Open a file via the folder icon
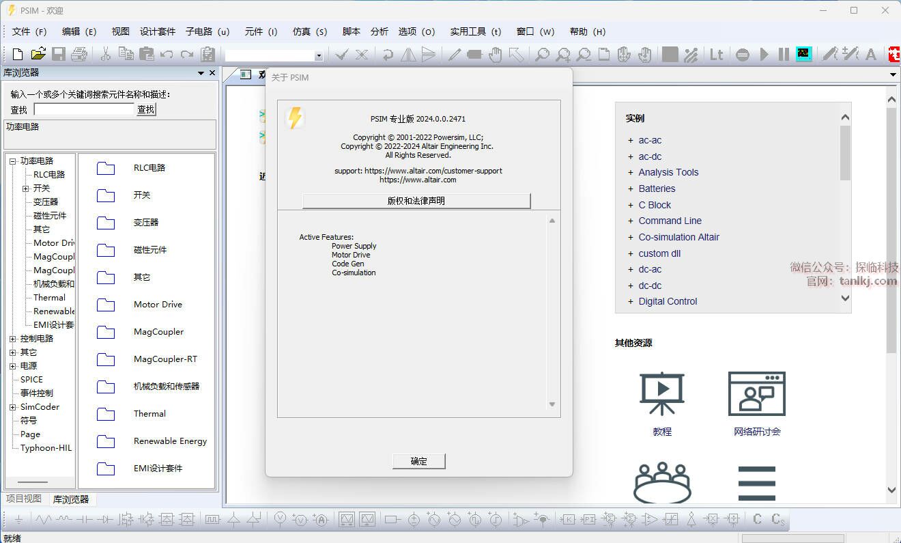 click(38, 55)
